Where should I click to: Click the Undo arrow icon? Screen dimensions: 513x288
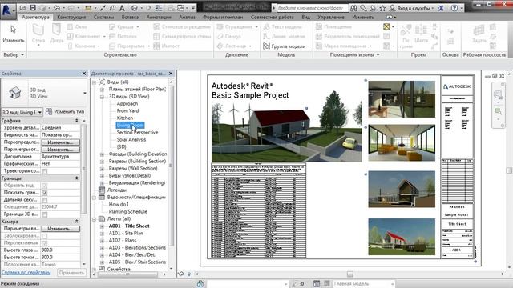coord(56,7)
